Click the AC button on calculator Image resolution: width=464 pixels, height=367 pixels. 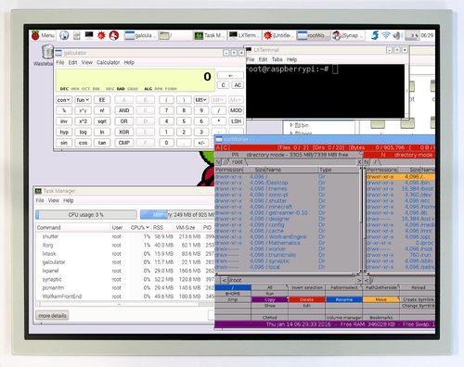[x=238, y=85]
